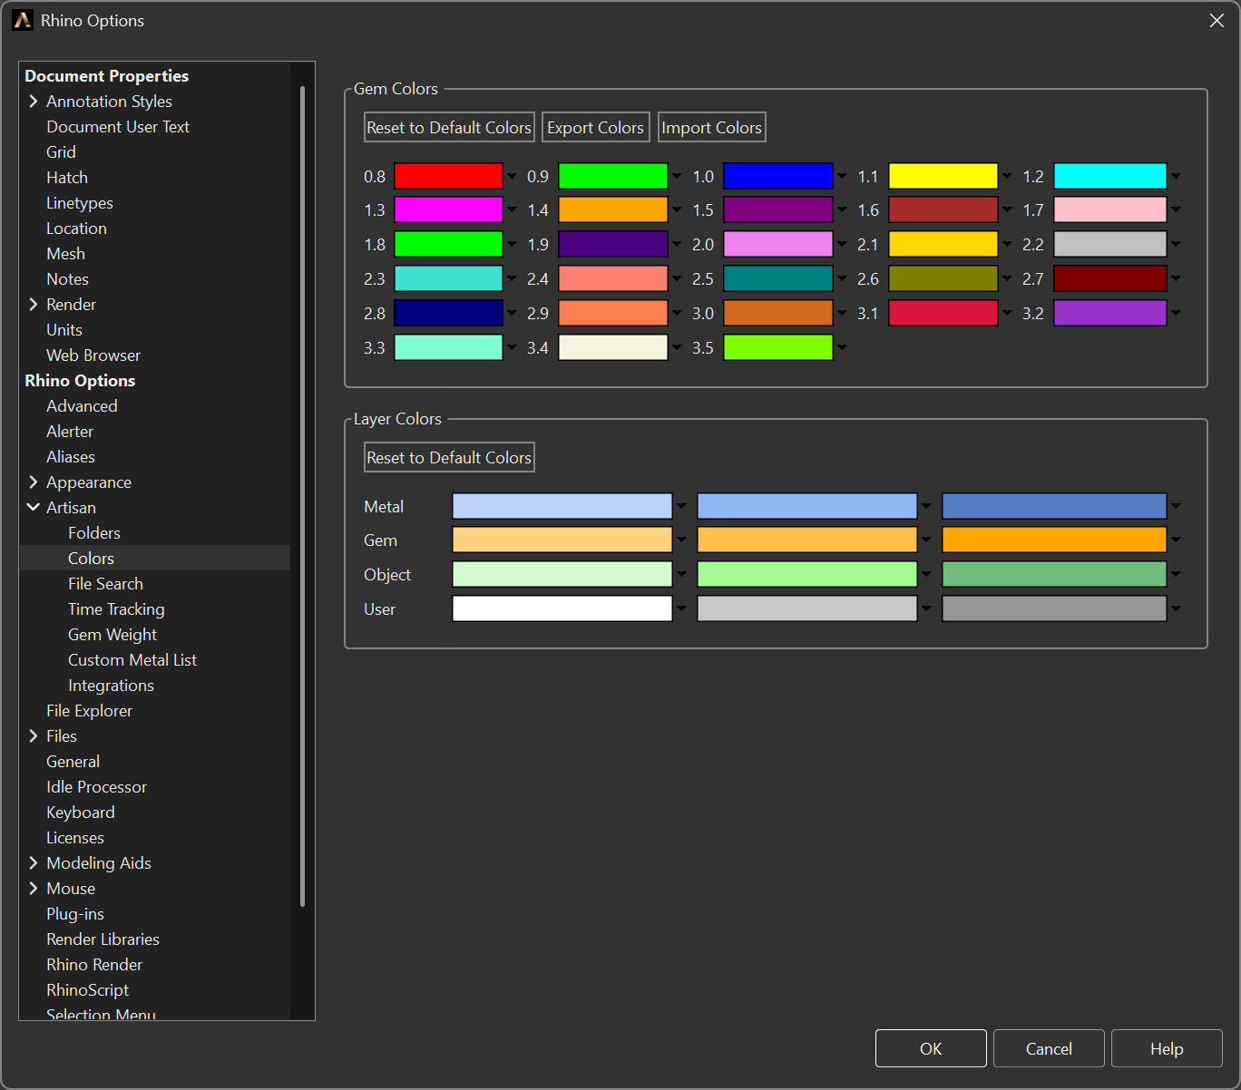Open the Integrations options page
1241x1090 pixels.
pos(111,685)
